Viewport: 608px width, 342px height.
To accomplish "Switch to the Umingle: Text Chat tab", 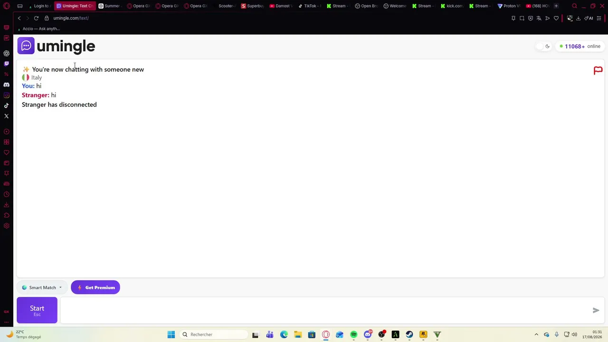I will click(x=75, y=6).
